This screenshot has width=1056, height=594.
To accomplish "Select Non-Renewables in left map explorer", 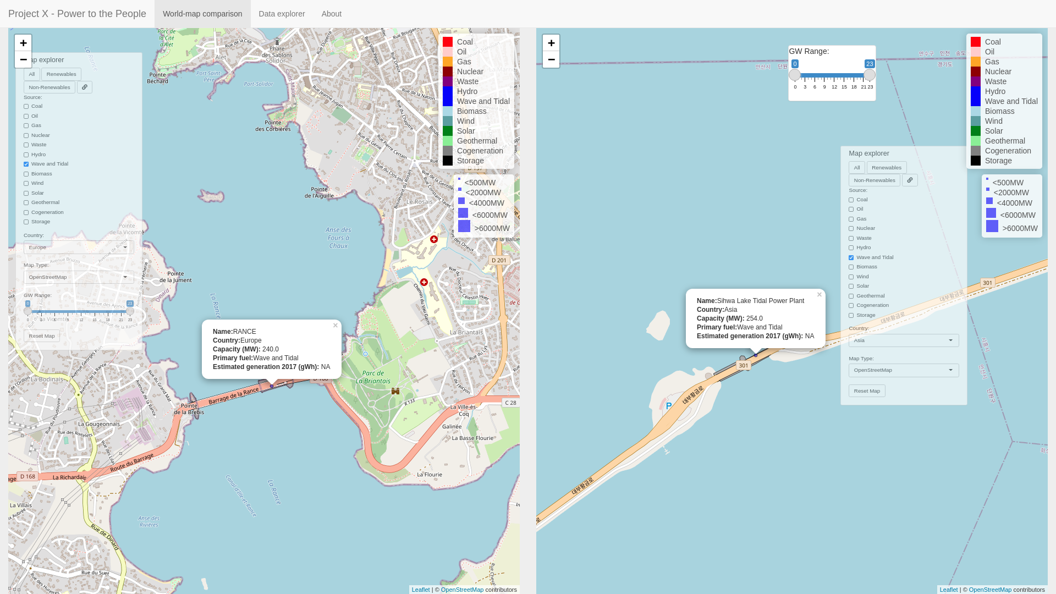I will click(50, 87).
